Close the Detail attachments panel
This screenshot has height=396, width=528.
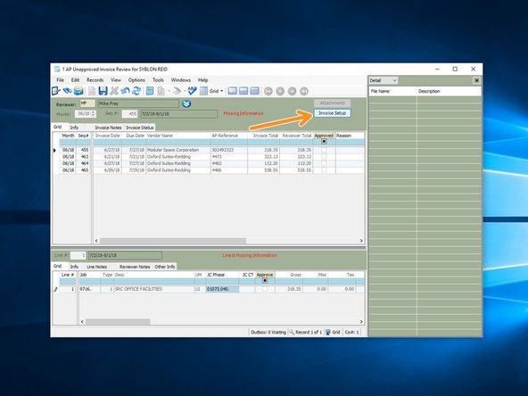tap(476, 80)
